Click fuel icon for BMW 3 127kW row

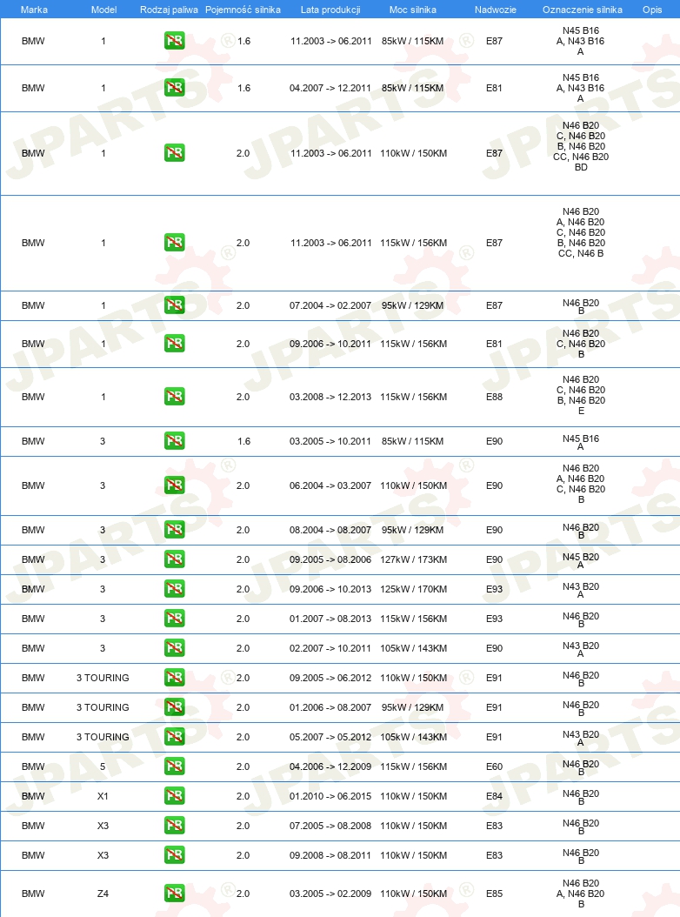point(174,559)
